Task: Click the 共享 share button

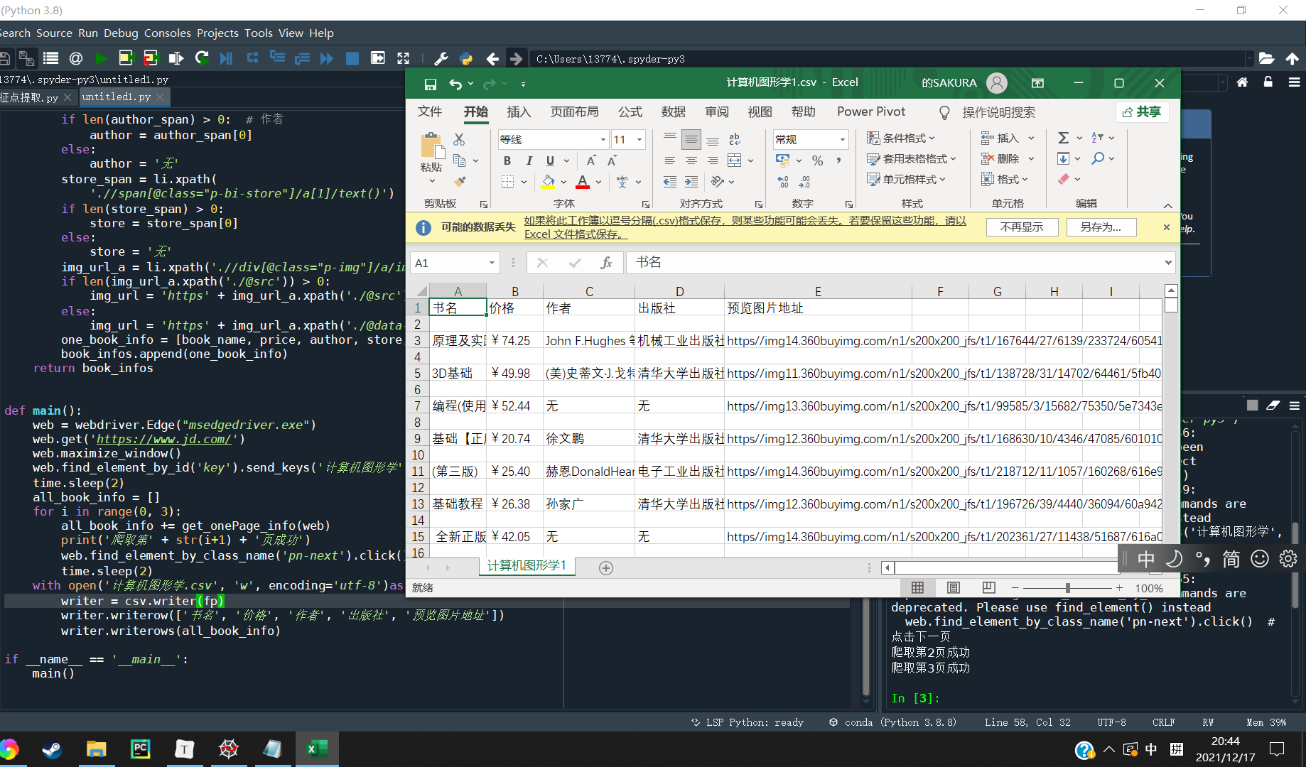Action: (x=1142, y=111)
